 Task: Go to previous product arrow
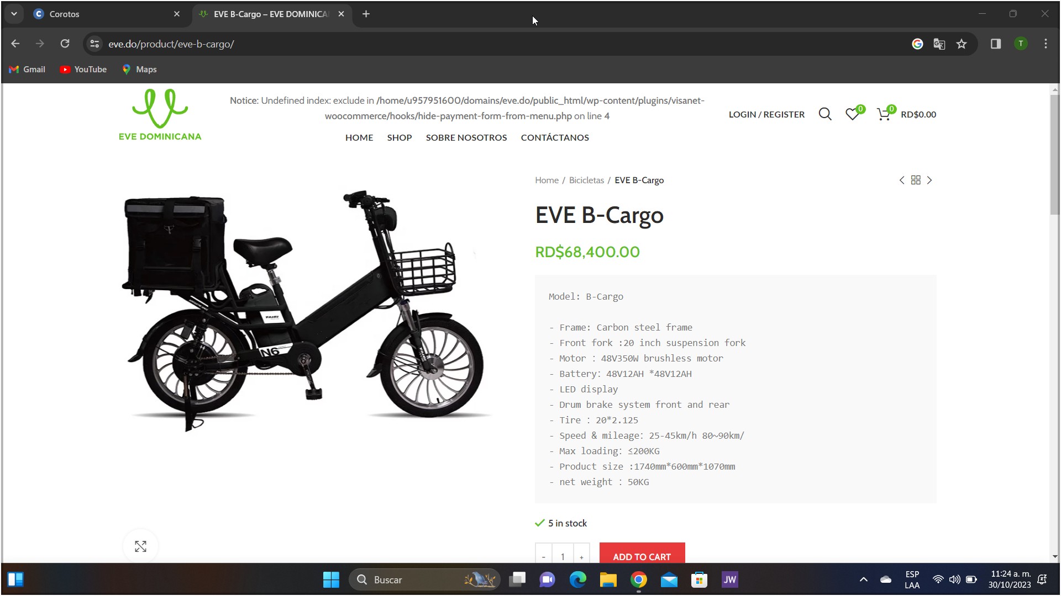point(902,180)
